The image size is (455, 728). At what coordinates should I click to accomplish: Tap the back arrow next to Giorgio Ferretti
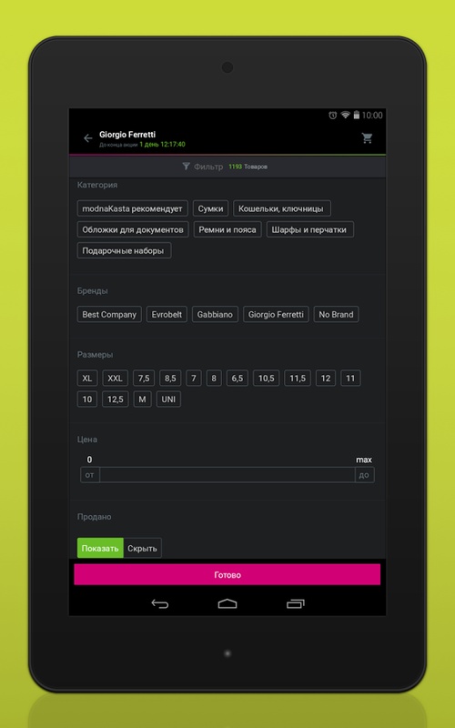87,138
